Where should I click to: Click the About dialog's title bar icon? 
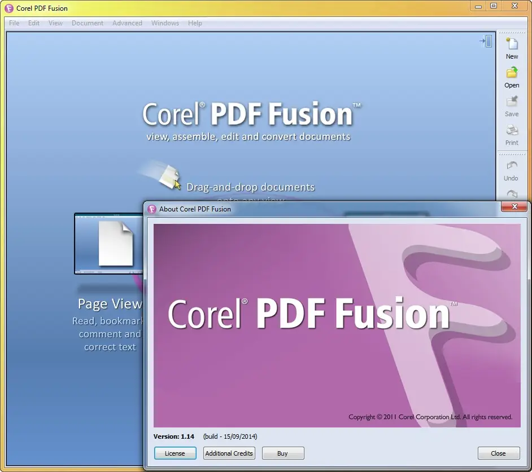click(x=152, y=209)
